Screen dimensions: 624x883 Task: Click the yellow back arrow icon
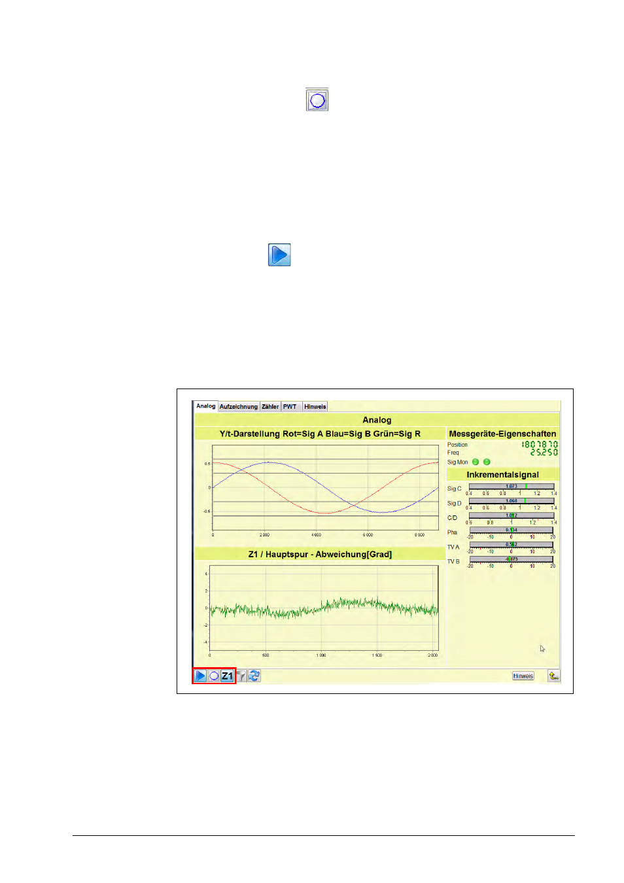coord(553,676)
